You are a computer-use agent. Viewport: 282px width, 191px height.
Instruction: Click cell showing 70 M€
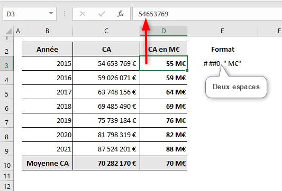163,163
